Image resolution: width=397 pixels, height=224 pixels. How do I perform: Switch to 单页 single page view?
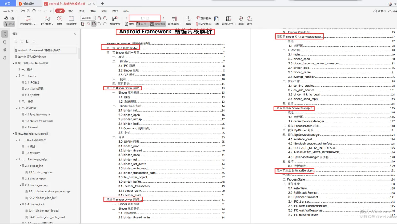[130, 24]
